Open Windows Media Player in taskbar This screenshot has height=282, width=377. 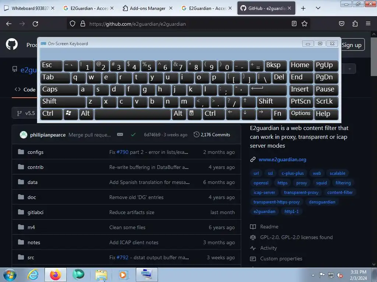(x=124, y=275)
